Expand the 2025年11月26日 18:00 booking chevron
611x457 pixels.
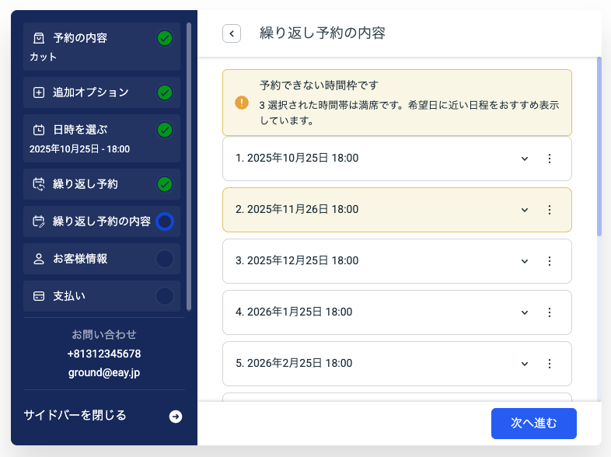(525, 210)
